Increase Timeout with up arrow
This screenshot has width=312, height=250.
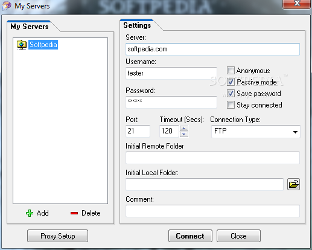[184, 129]
